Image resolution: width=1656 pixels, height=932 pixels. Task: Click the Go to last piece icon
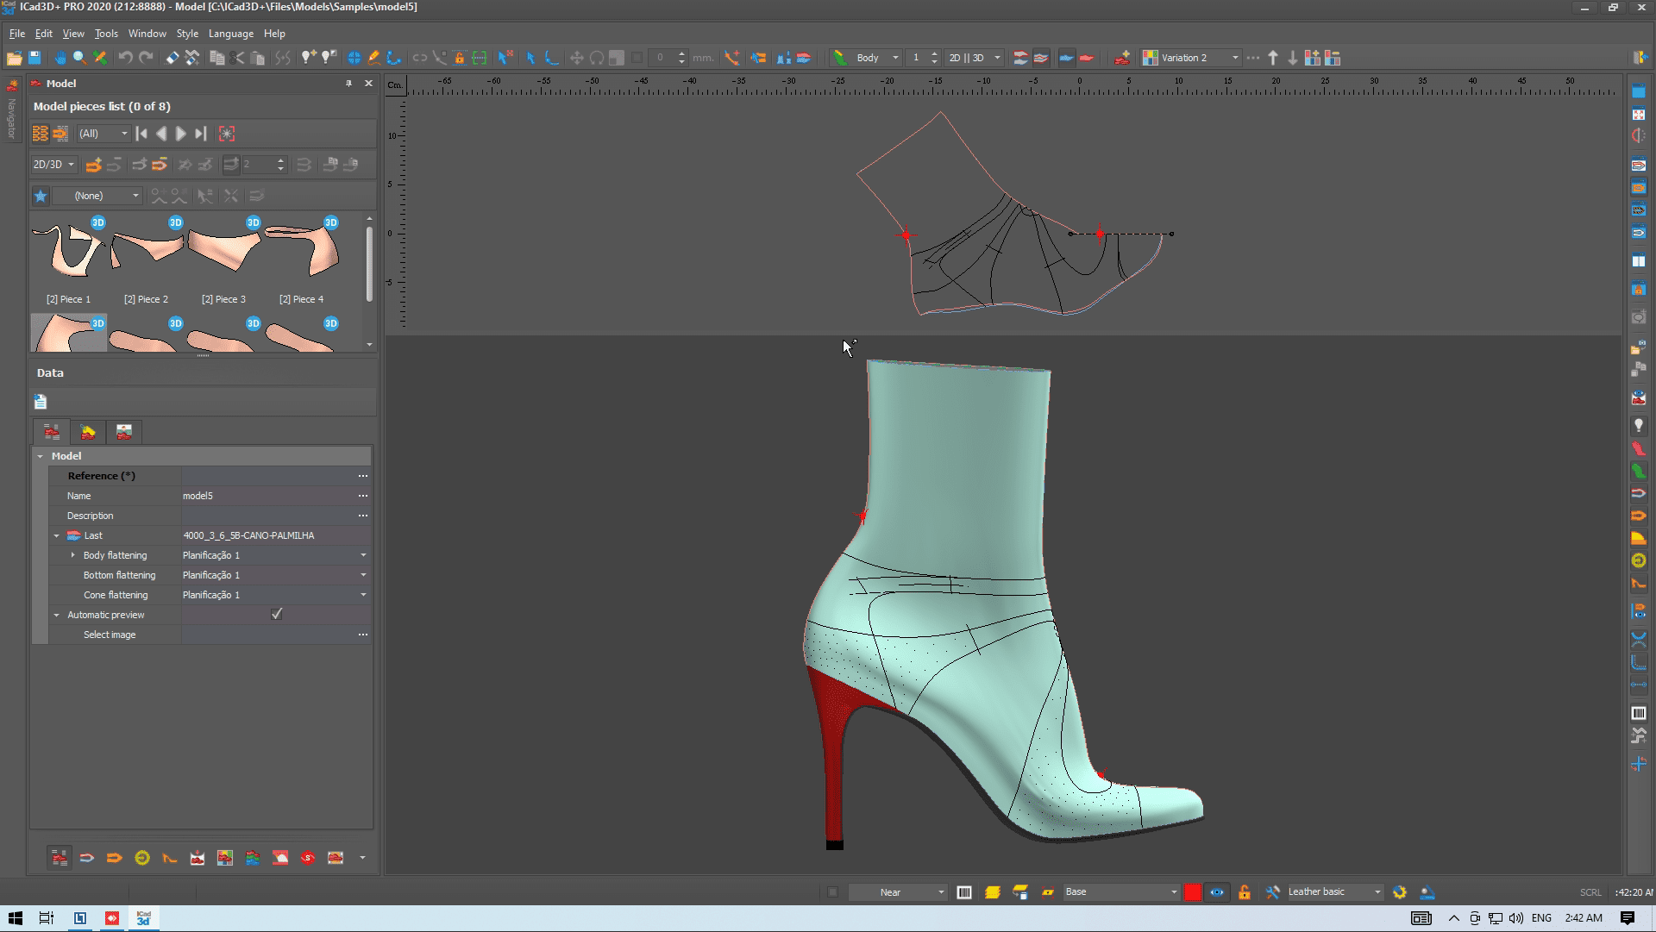coord(201,134)
